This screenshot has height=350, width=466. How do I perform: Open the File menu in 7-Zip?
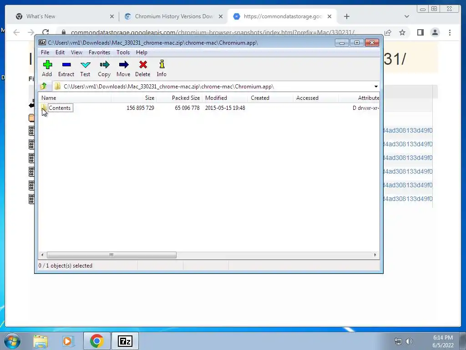click(45, 52)
